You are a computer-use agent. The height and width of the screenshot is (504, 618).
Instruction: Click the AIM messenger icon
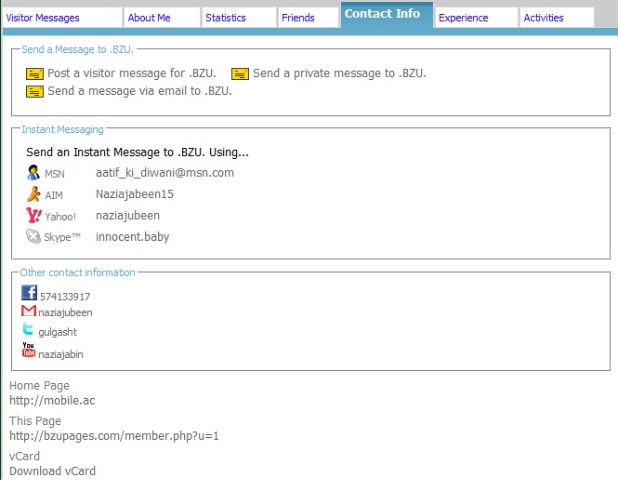[x=33, y=194]
